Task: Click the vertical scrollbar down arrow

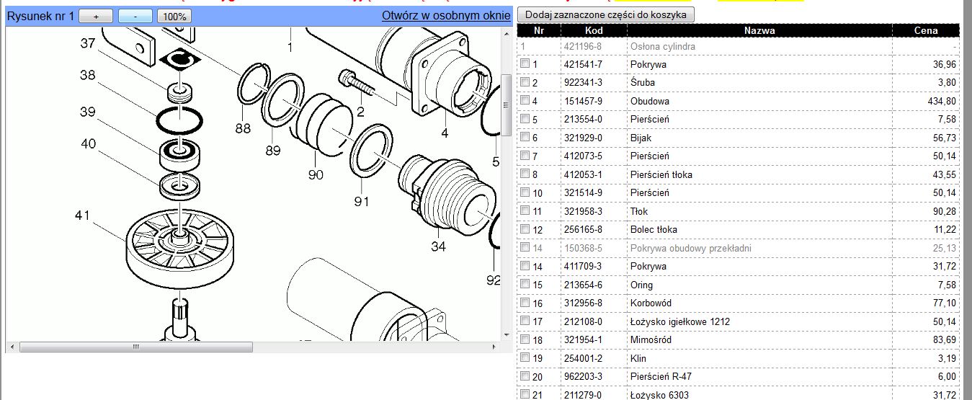Action: point(506,335)
